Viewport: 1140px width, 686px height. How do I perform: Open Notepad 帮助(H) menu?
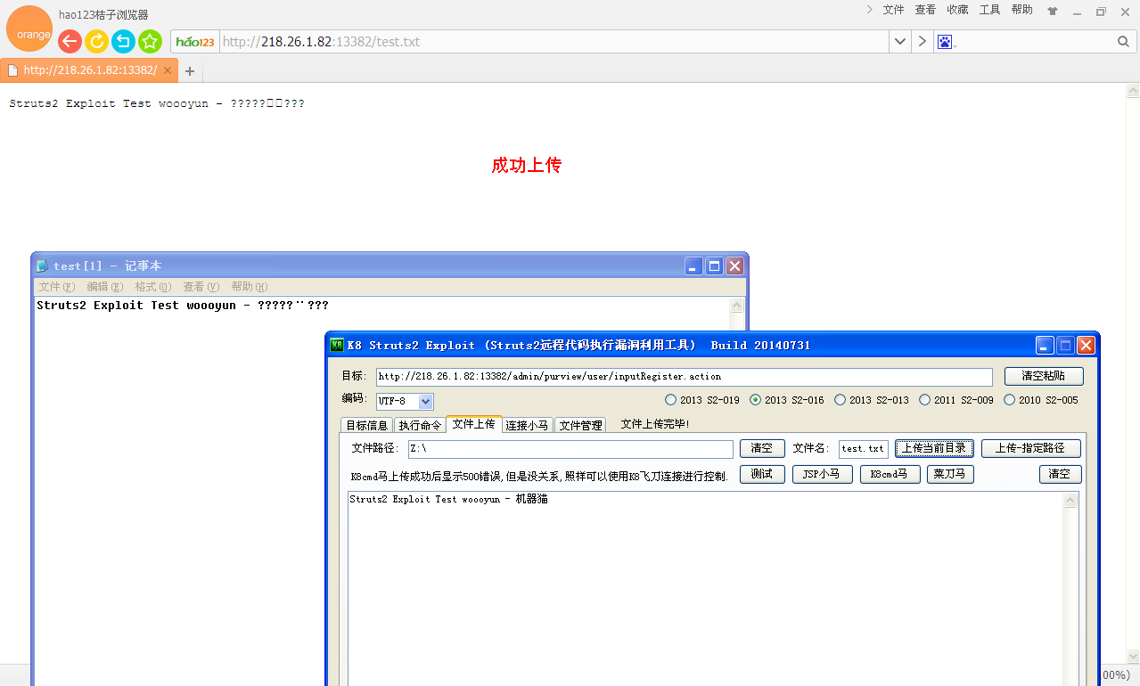pyautogui.click(x=249, y=287)
